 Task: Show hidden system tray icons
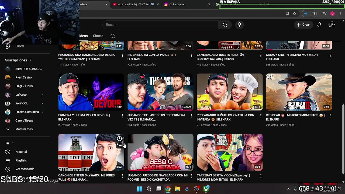[x=288, y=189]
